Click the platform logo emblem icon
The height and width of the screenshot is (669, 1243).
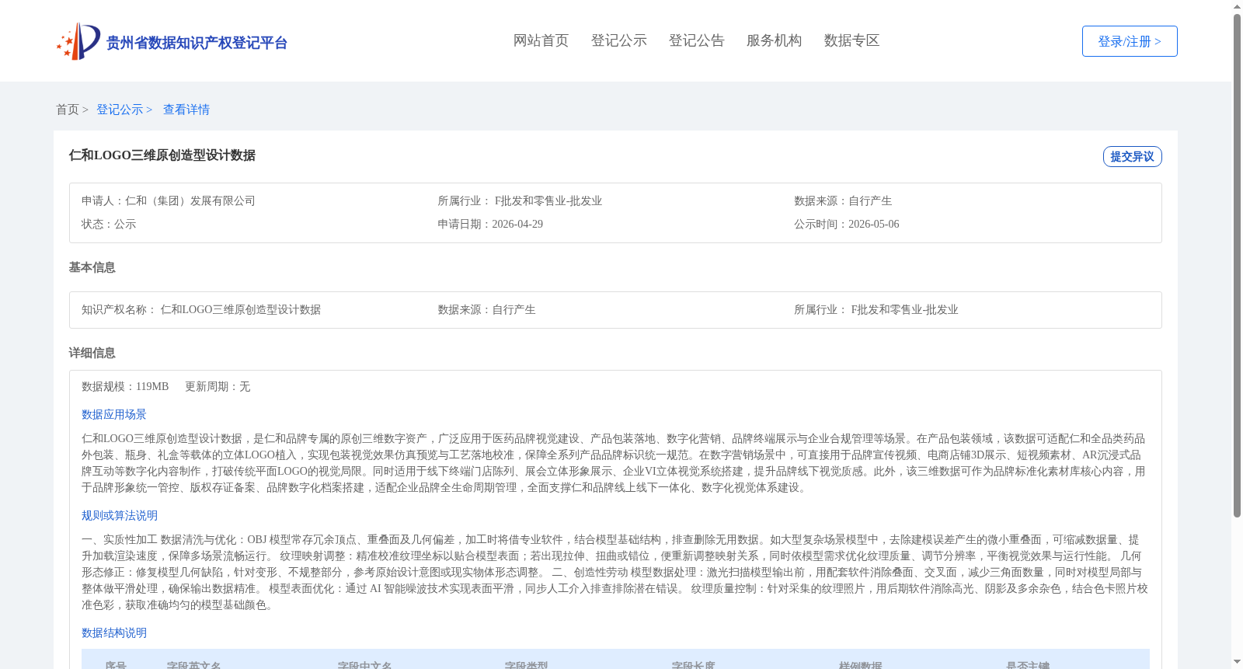[78, 41]
